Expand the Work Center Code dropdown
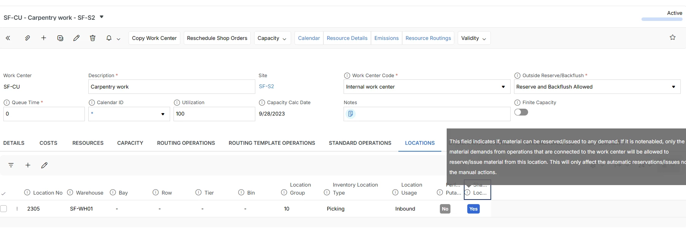The image size is (686, 236). 427,87
